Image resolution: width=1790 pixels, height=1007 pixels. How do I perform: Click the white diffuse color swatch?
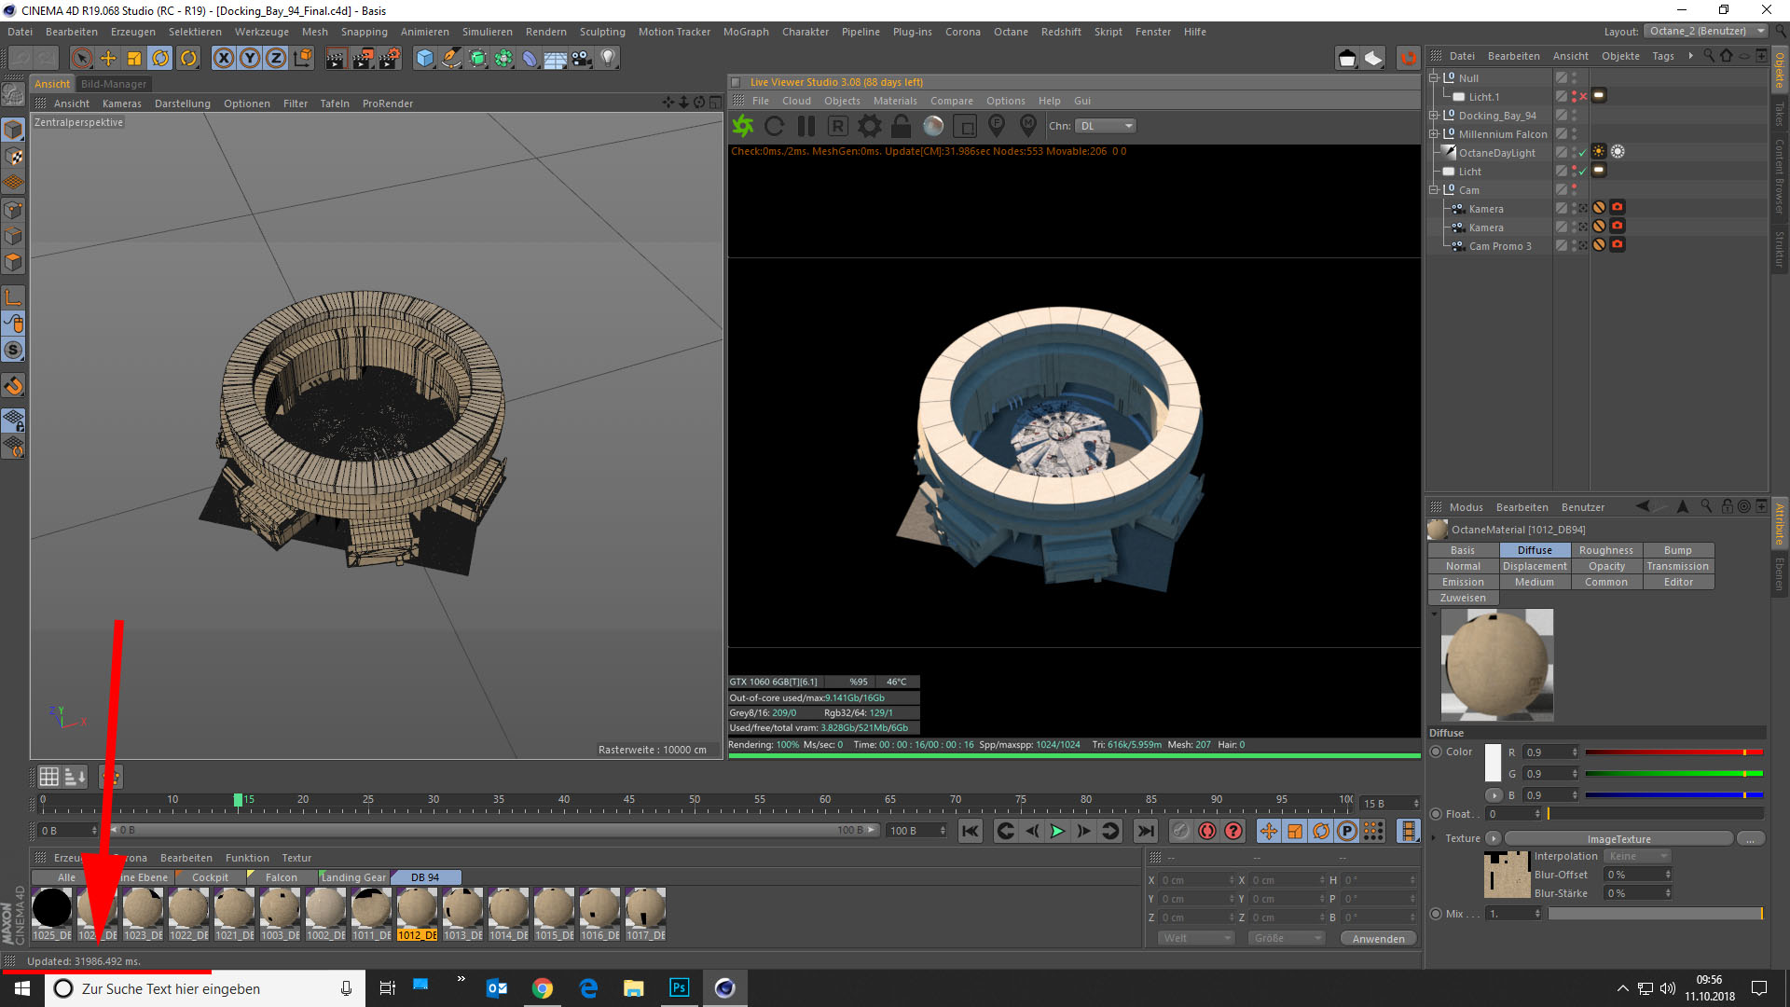(1493, 762)
